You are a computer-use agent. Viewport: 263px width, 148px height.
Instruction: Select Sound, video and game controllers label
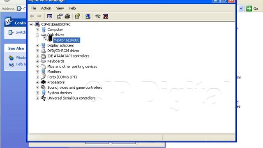[75, 88]
